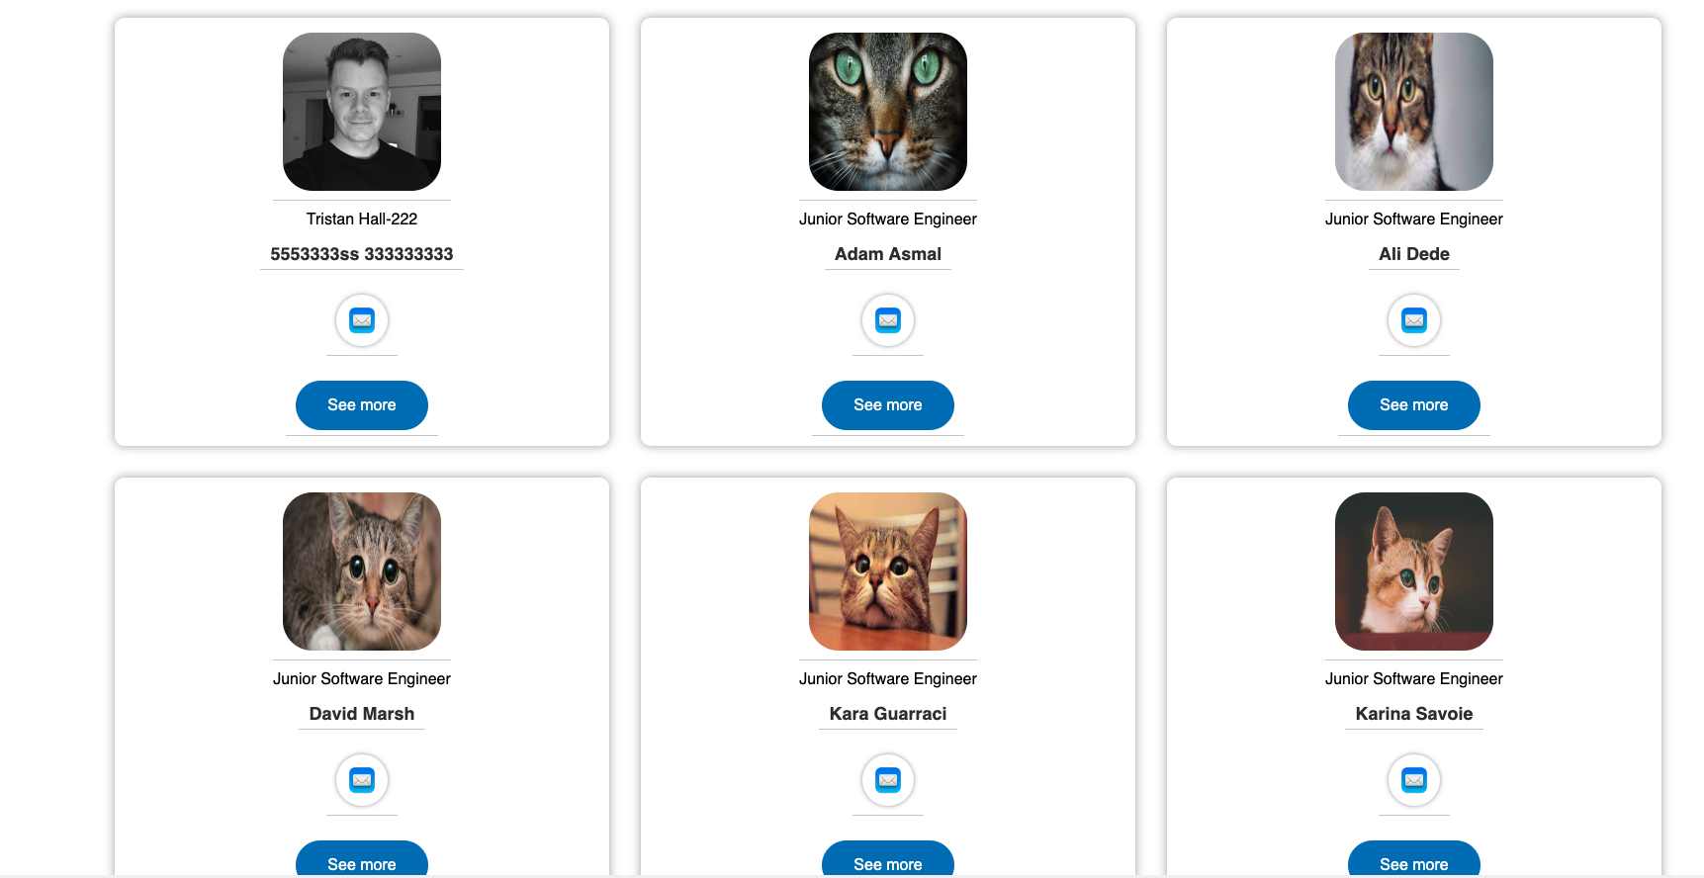Open email icon for Adam Asmal

pos(888,320)
